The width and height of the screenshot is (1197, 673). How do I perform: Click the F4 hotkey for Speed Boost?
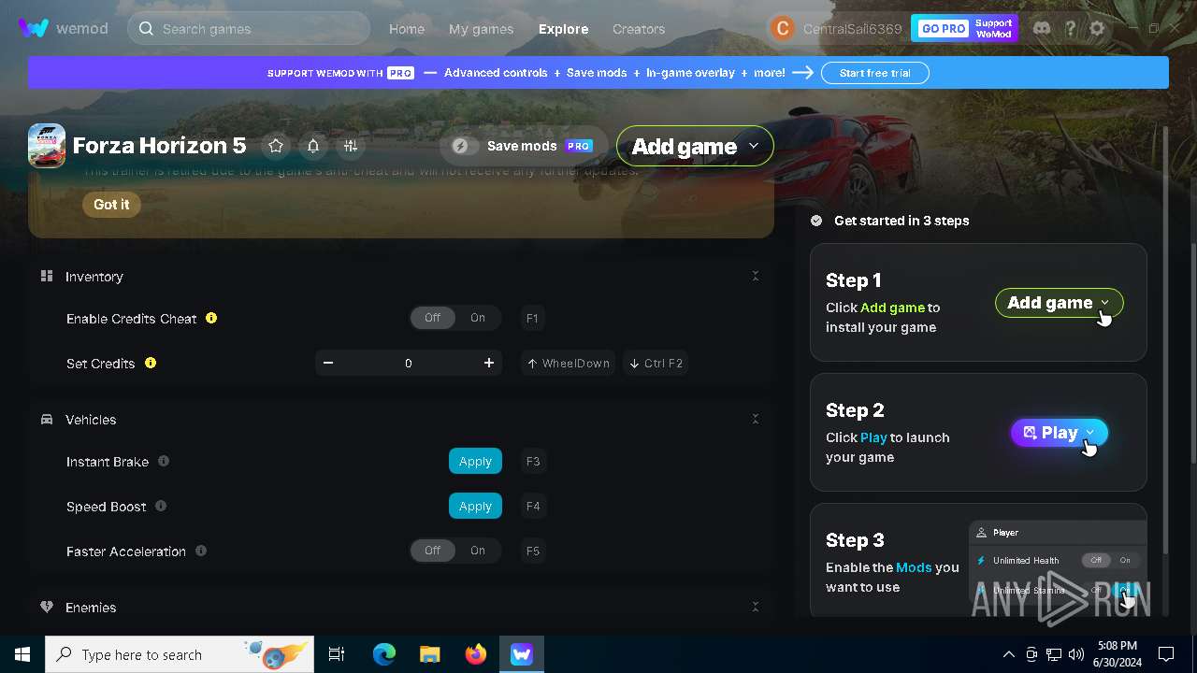point(533,506)
